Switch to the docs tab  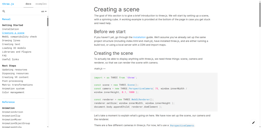28,4
